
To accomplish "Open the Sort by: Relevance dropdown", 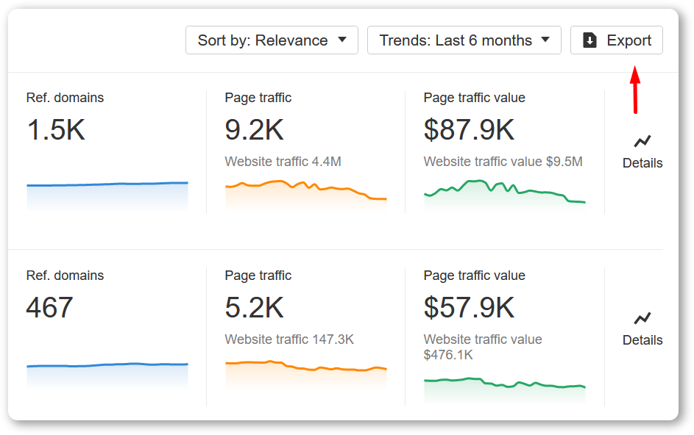I will tap(272, 40).
